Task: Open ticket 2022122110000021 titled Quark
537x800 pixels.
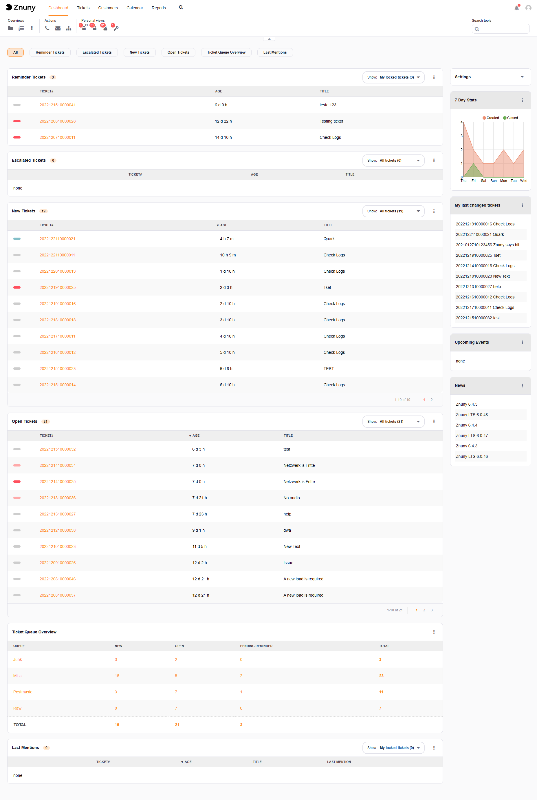Action: (57, 238)
